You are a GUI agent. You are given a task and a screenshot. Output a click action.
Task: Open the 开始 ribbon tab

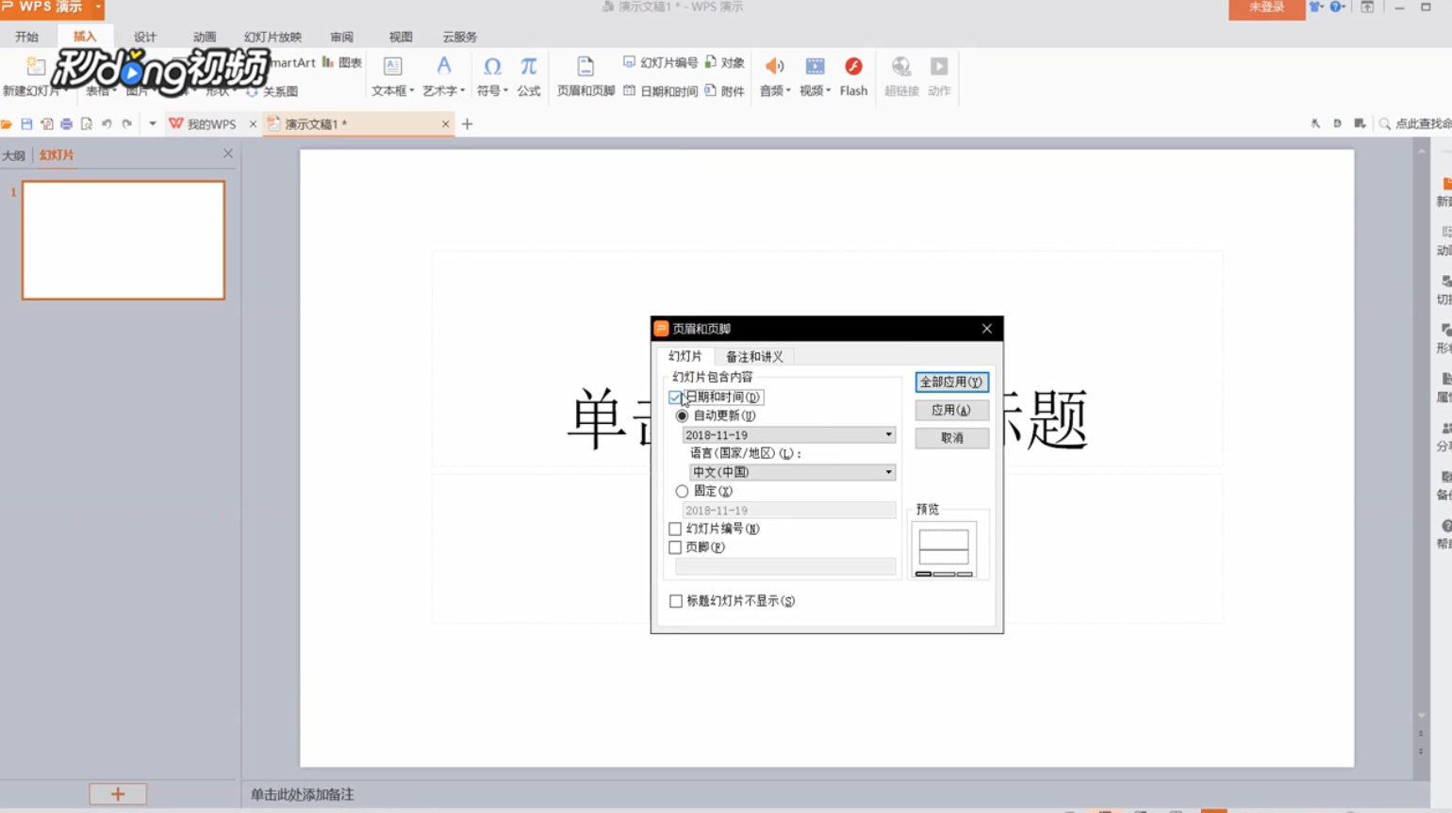click(x=26, y=37)
